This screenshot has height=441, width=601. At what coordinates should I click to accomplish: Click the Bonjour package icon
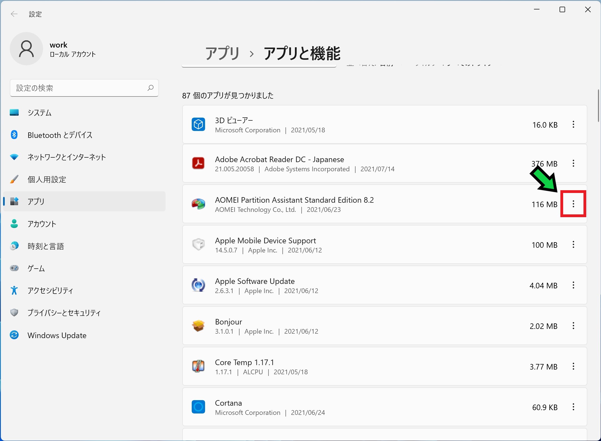click(198, 326)
